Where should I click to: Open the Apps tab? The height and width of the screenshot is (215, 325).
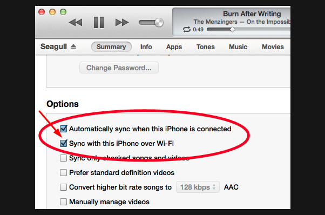click(174, 47)
